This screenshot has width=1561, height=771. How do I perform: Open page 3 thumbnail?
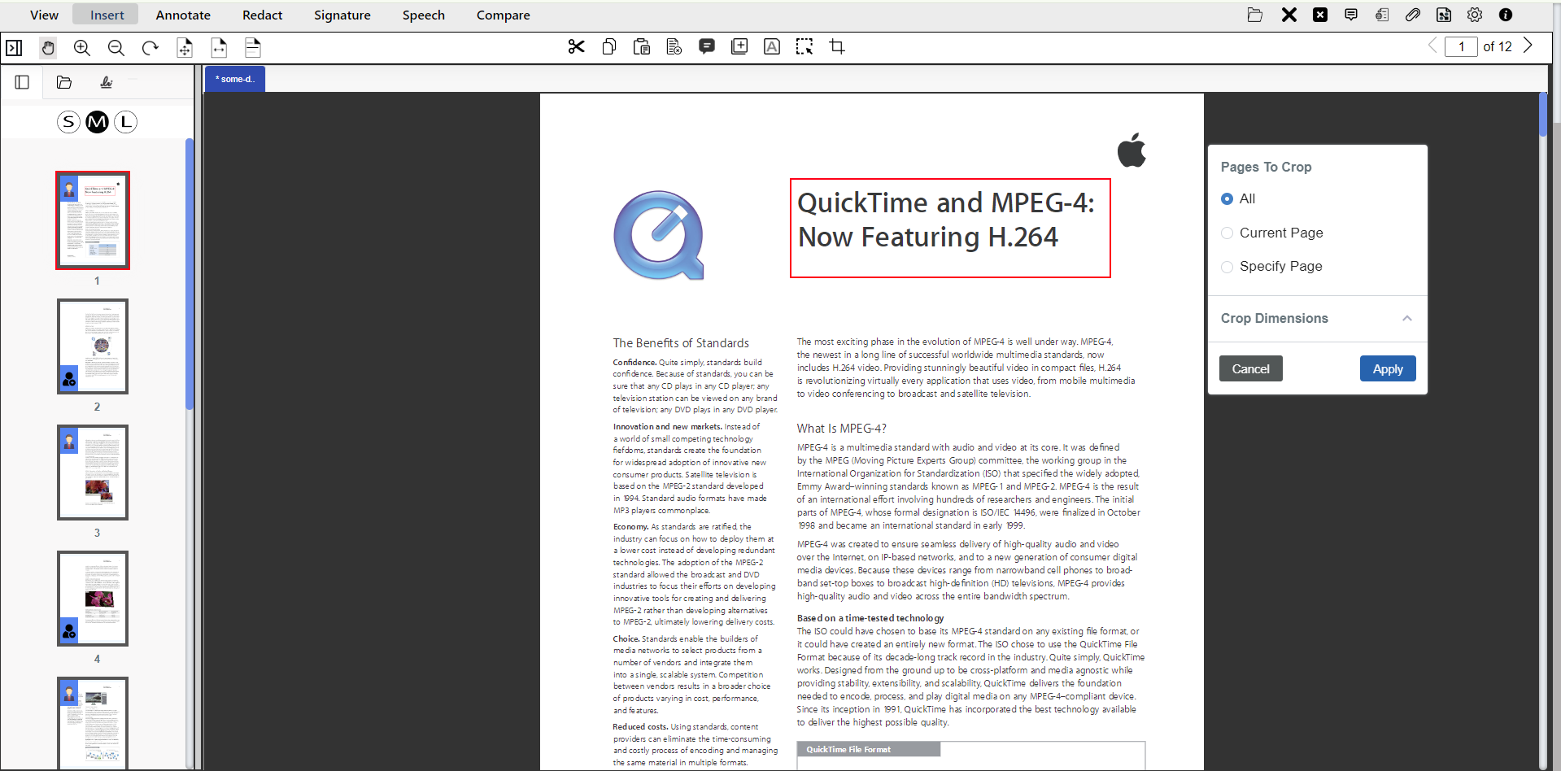point(93,473)
